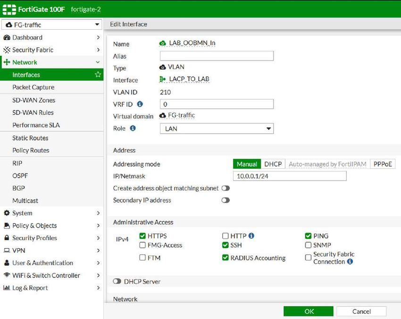Expand the System menu chevron
Image resolution: width=401 pixels, height=319 pixels.
[98, 213]
